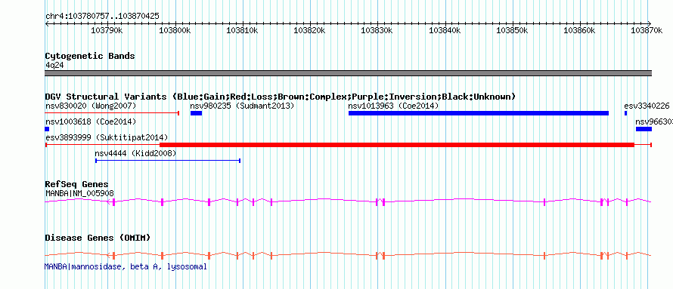Click the small blue nsv980235 gain bar
673x289 pixels.
tap(196, 113)
